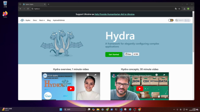
Task: Expand the Next version dropdown
Action: [x=42, y=20]
